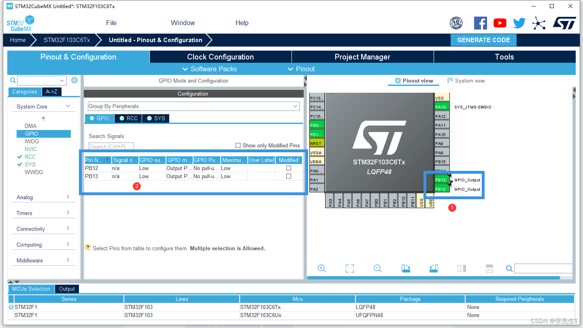Click the 10-year anniversary badge icon
This screenshot has height=328, width=583.
(456, 23)
